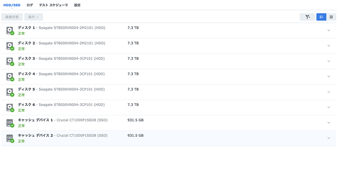This screenshot has height=169, width=337.
Task: Switch to the ログ tab
Action: tap(30, 5)
